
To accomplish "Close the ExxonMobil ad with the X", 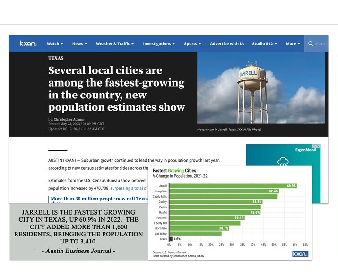I will tap(318, 147).
